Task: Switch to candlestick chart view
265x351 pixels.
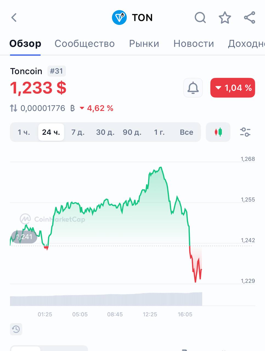Action: tap(218, 132)
